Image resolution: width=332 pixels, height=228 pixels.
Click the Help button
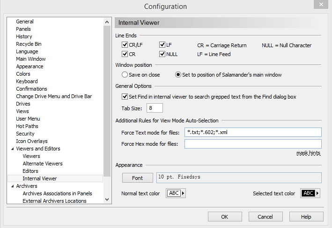coord(306,217)
